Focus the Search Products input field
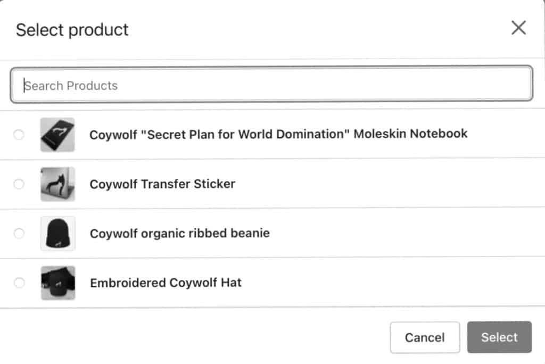This screenshot has height=364, width=545. [271, 84]
